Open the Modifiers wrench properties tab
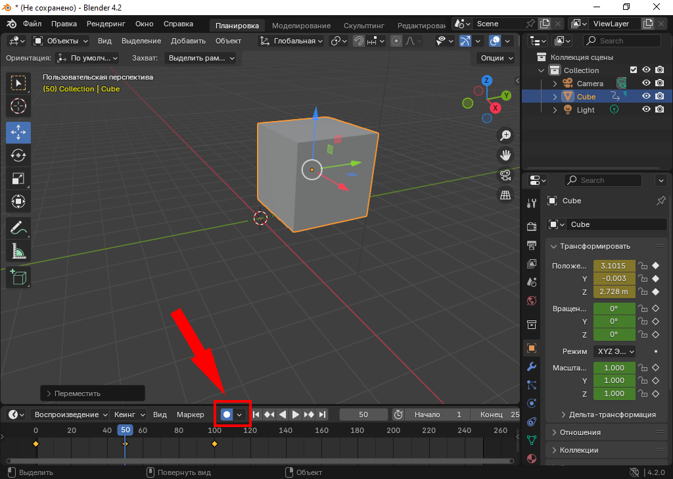This screenshot has height=479, width=673. [x=532, y=366]
